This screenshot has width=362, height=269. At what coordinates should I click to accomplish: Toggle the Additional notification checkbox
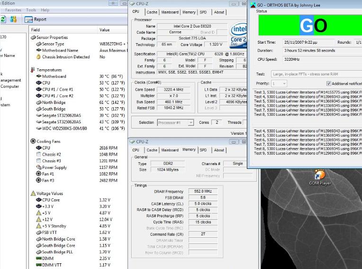click(x=329, y=83)
